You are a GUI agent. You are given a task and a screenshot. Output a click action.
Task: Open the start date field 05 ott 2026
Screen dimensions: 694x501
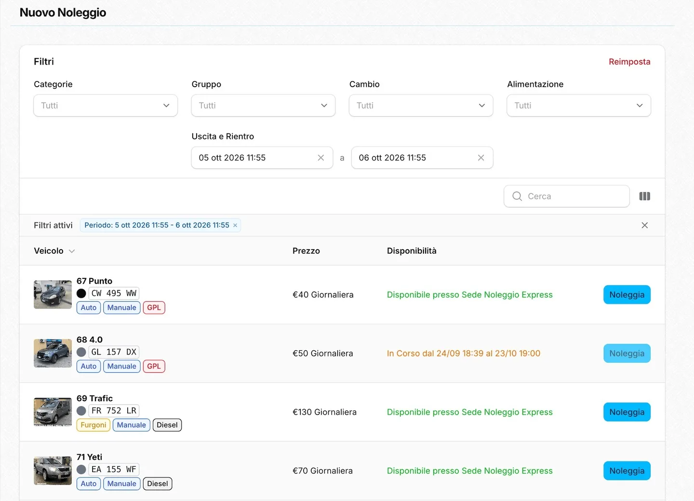click(x=262, y=158)
